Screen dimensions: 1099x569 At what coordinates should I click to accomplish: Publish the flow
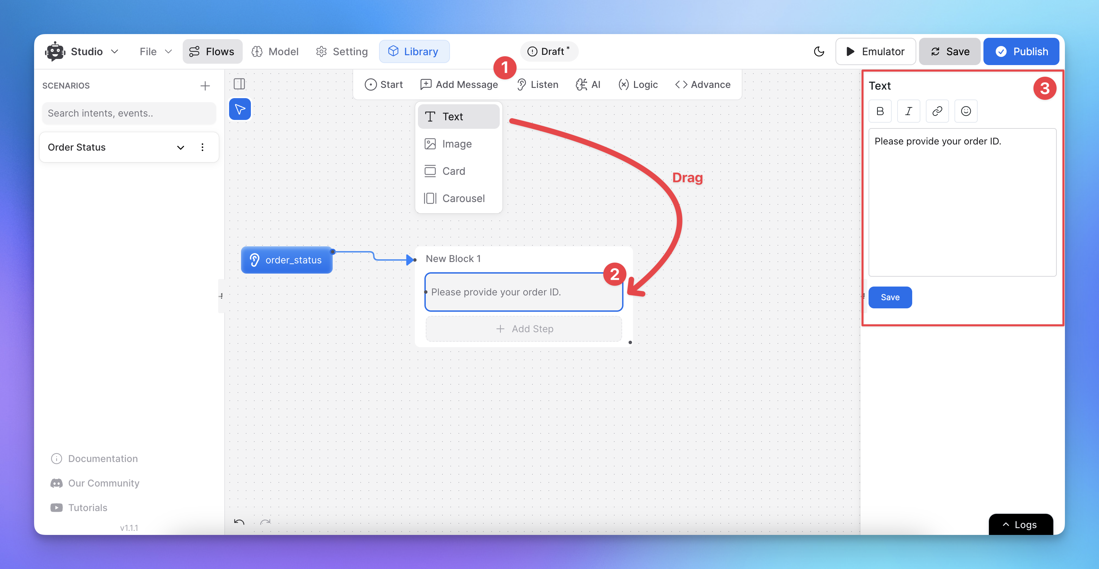click(1021, 51)
